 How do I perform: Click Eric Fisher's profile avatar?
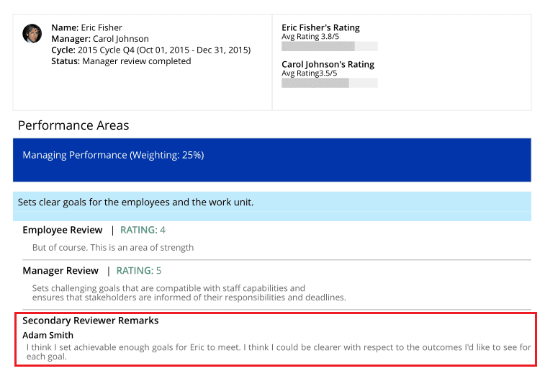(32, 33)
